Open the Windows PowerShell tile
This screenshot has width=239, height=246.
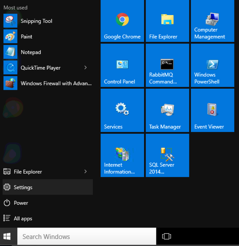click(x=212, y=65)
